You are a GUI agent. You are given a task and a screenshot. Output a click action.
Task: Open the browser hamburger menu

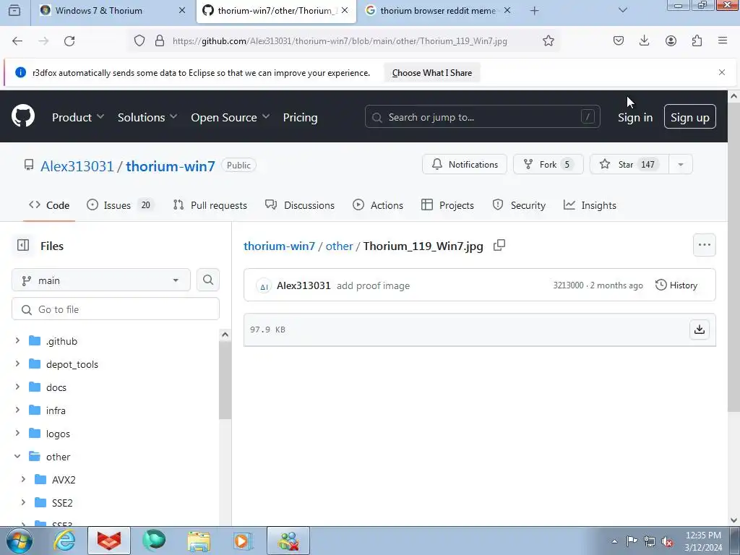(723, 41)
